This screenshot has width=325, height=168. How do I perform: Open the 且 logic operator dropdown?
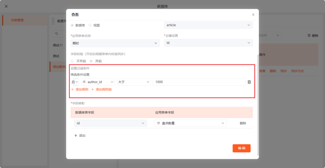[75, 82]
